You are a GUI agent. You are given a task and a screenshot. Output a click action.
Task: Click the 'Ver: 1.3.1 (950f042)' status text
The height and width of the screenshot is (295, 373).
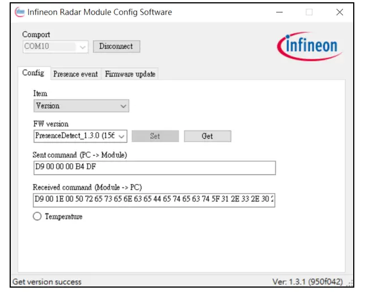(307, 282)
